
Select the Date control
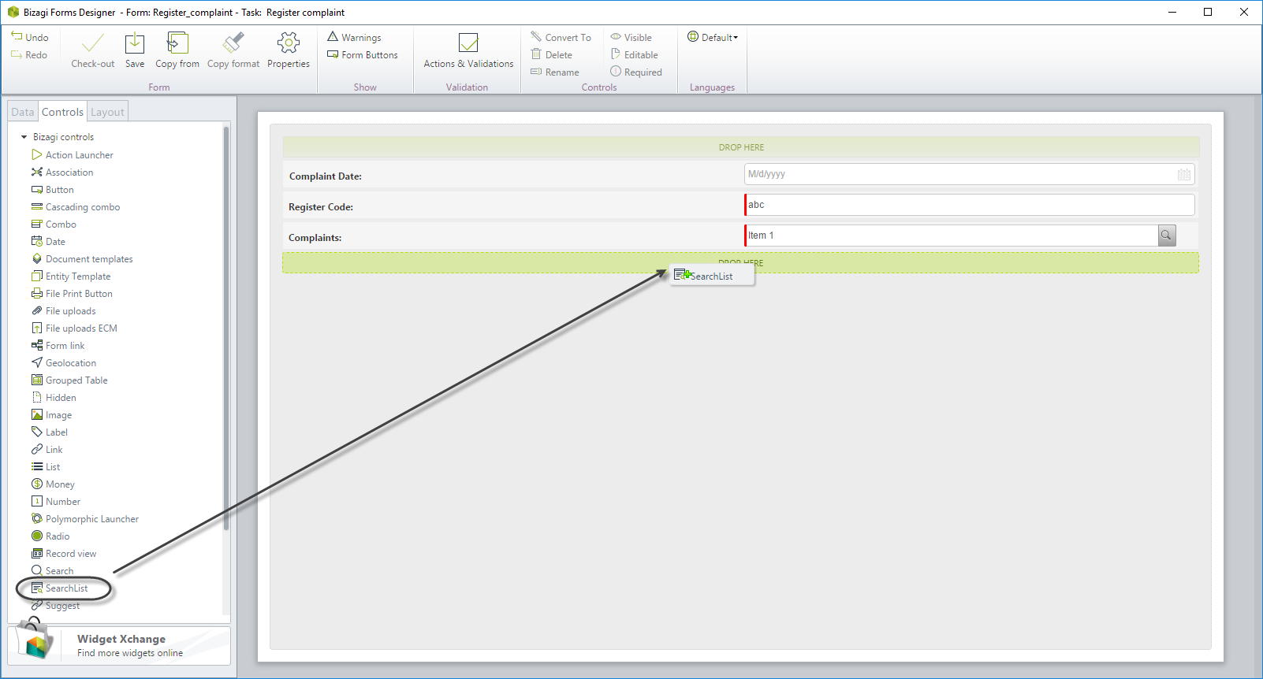pos(48,242)
